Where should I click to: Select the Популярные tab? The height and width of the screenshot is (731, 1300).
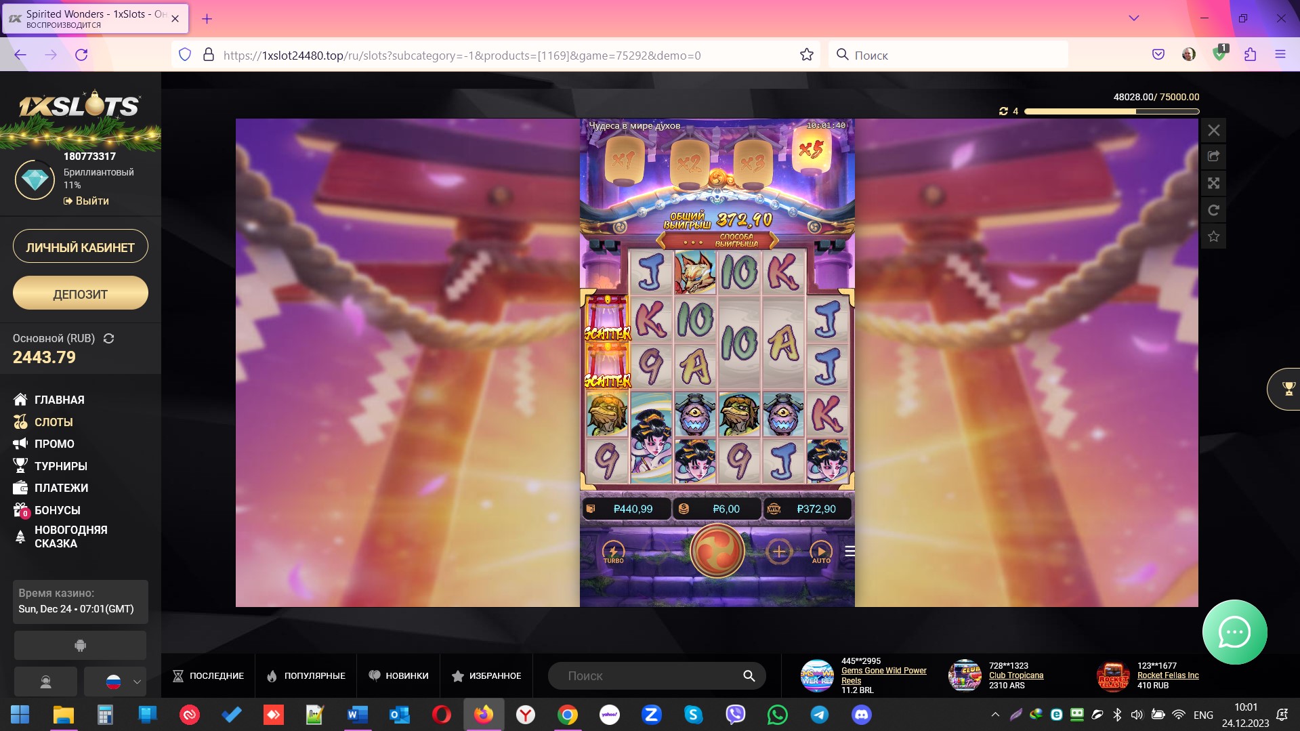coord(306,676)
